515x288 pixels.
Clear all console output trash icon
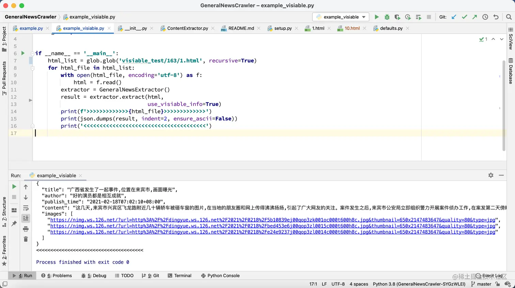tap(26, 239)
